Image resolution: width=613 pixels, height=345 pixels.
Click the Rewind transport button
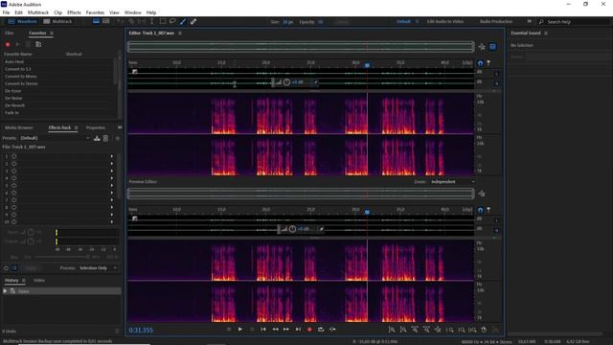275,330
